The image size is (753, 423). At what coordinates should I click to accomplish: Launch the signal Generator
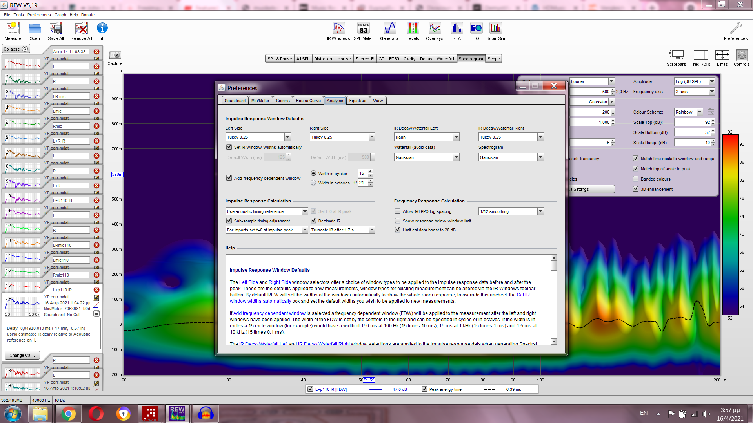[x=389, y=31]
